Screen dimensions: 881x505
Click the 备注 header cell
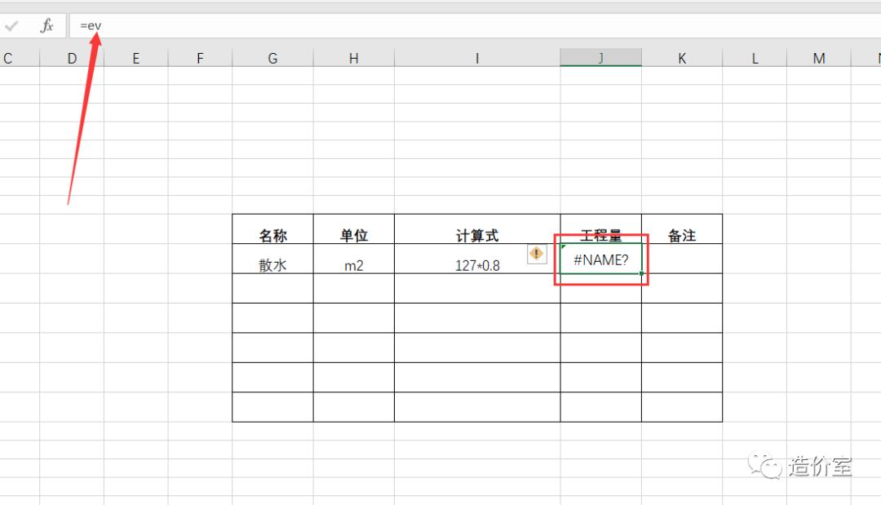click(682, 234)
